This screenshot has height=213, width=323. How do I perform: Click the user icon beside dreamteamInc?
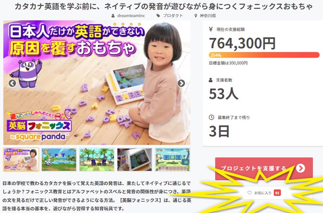click(113, 15)
